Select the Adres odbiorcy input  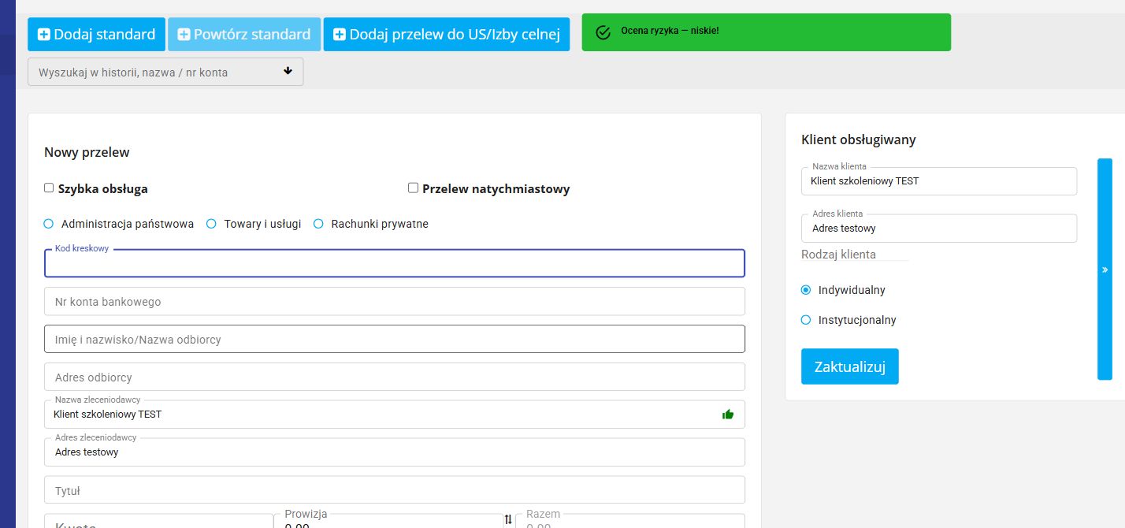[395, 377]
